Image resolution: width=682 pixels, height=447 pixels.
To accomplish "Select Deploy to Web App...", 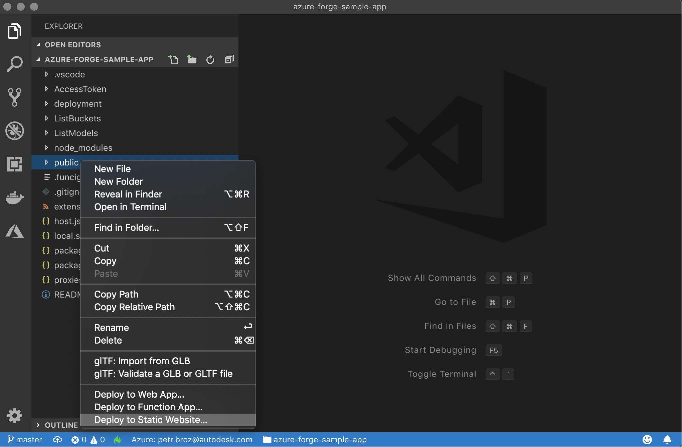I will click(x=168, y=394).
